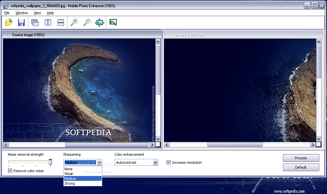This screenshot has width=327, height=194.
Task: Click Source image vertical scrollbar thumb
Action: click(158, 70)
